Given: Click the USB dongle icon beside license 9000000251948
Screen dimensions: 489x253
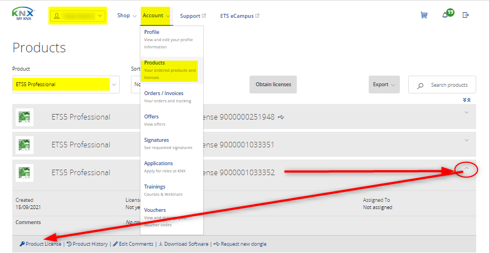Looking at the screenshot, I should click(x=281, y=117).
